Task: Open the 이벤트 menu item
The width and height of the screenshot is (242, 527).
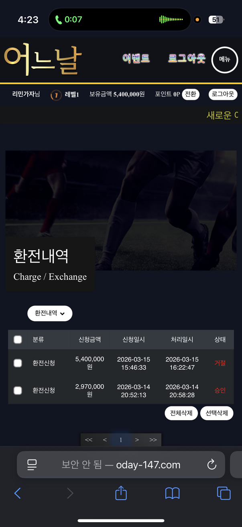Action: pos(136,59)
